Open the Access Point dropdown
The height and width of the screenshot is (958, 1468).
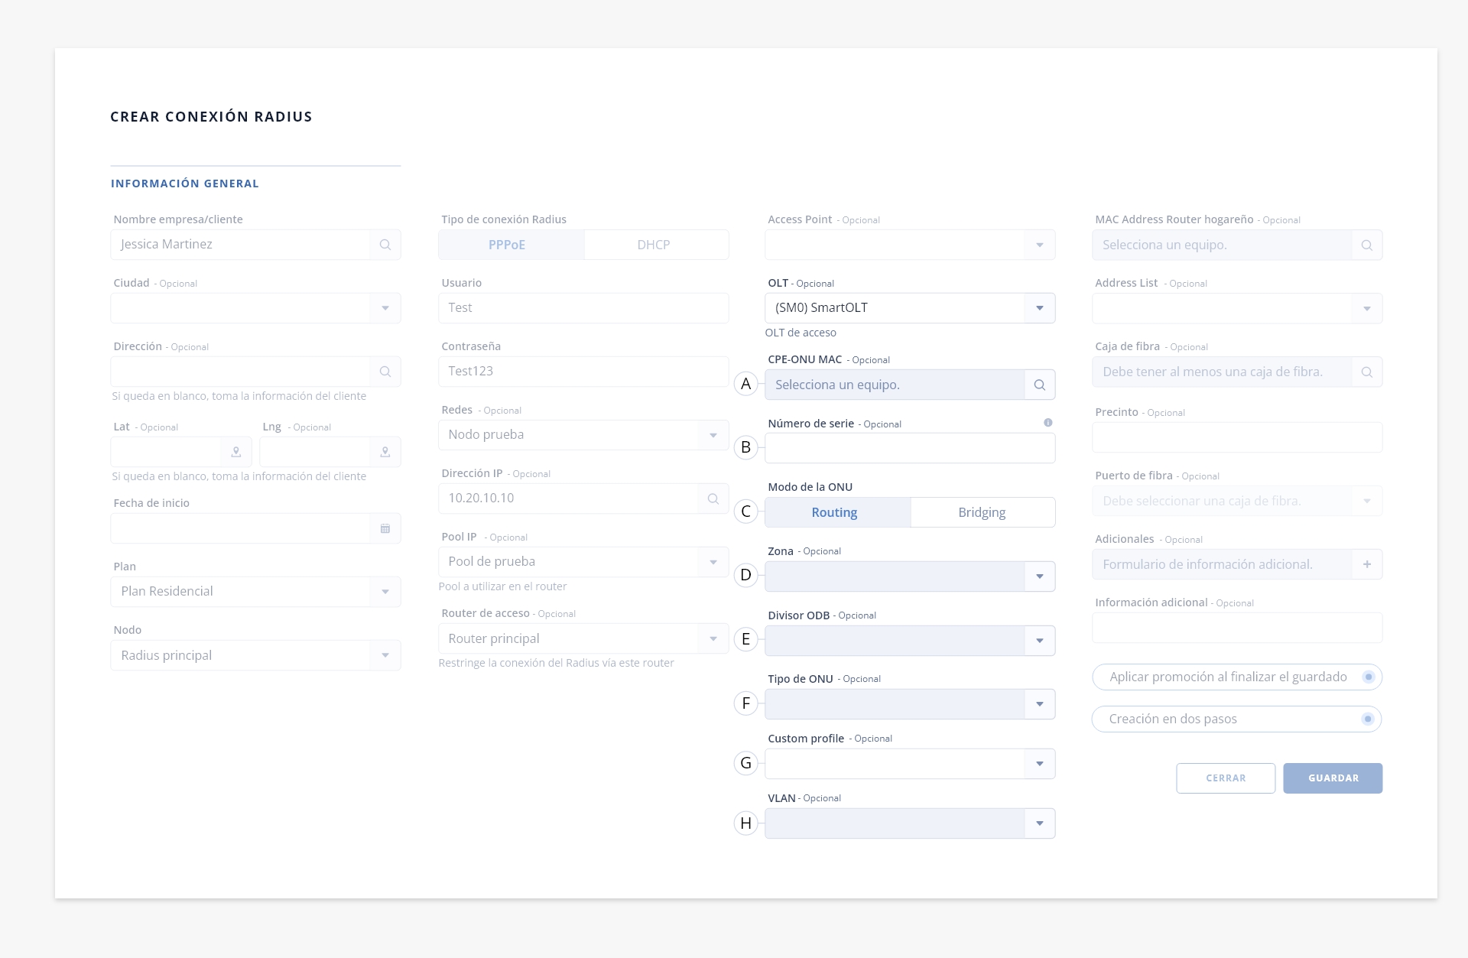pyautogui.click(x=910, y=245)
